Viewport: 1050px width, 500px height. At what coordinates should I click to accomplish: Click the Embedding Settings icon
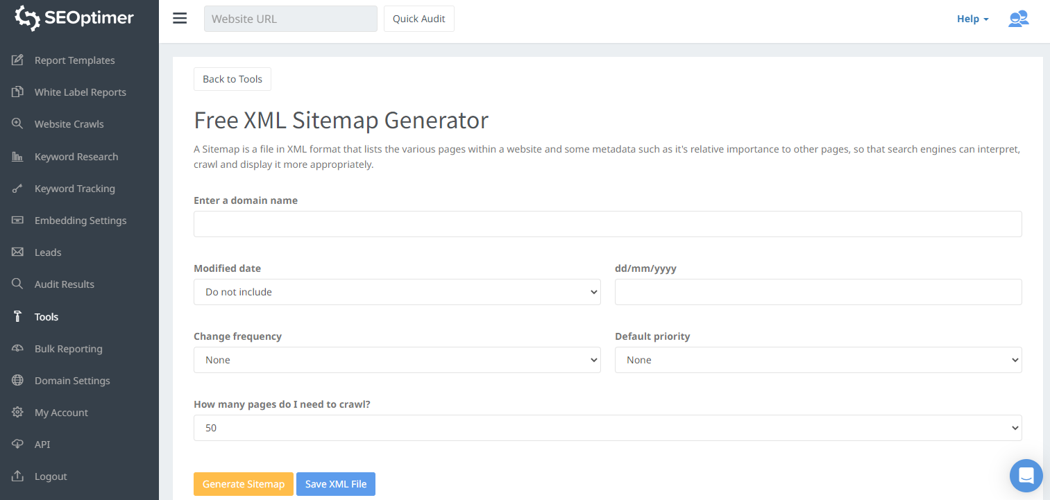[18, 220]
